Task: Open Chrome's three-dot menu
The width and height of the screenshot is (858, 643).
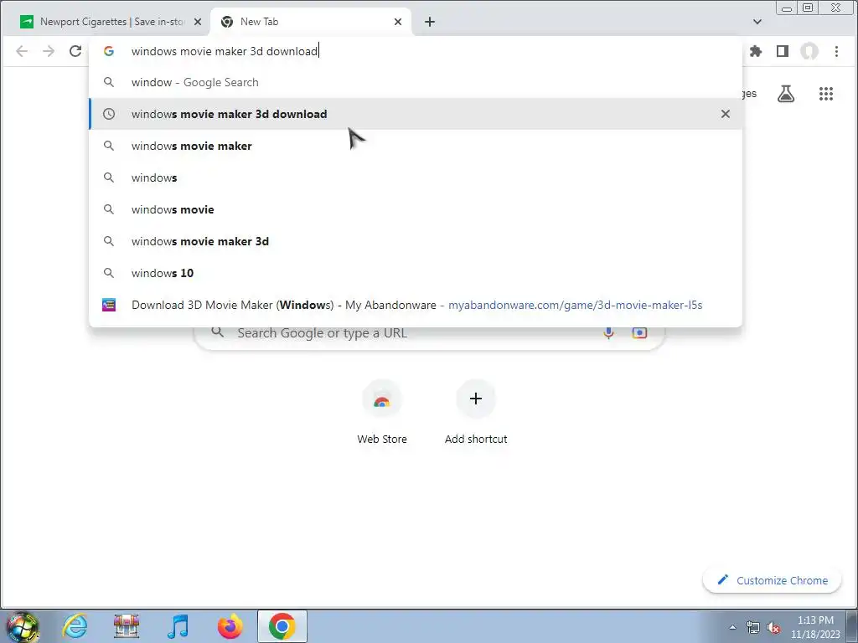Action: (836, 51)
